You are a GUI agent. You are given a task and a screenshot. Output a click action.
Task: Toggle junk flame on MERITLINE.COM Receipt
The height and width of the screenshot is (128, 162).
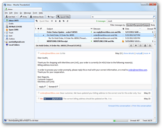123,41
